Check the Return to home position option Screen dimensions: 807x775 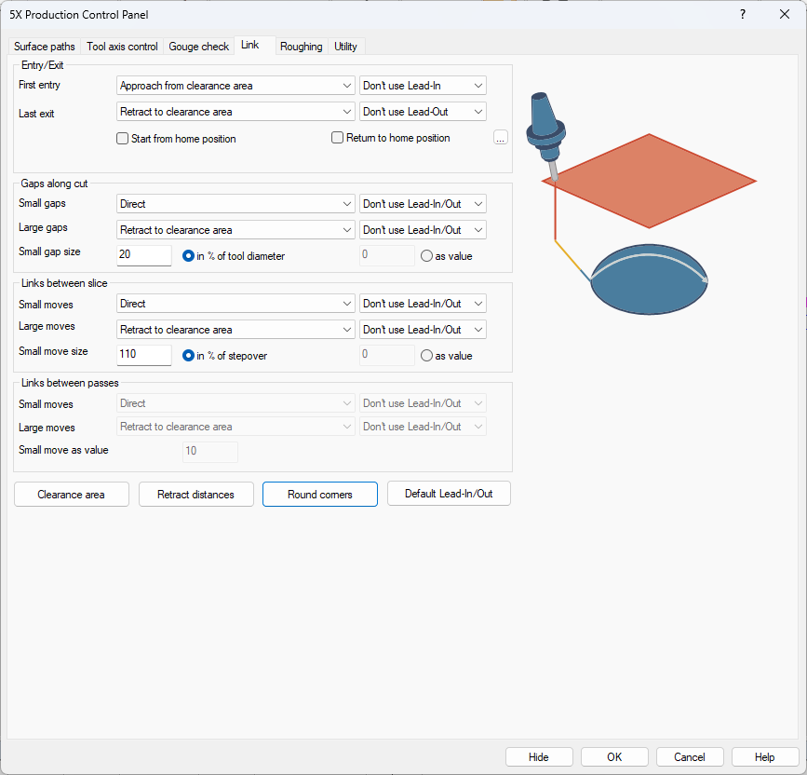click(x=338, y=138)
